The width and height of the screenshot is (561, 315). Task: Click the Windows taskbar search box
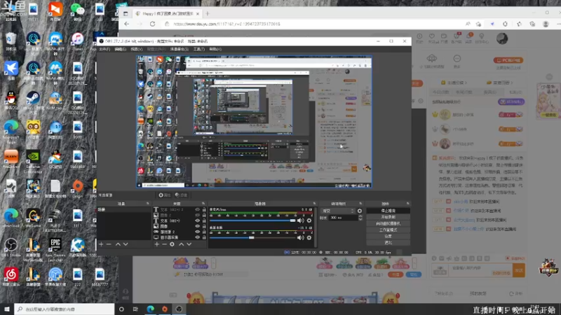tap(65, 309)
